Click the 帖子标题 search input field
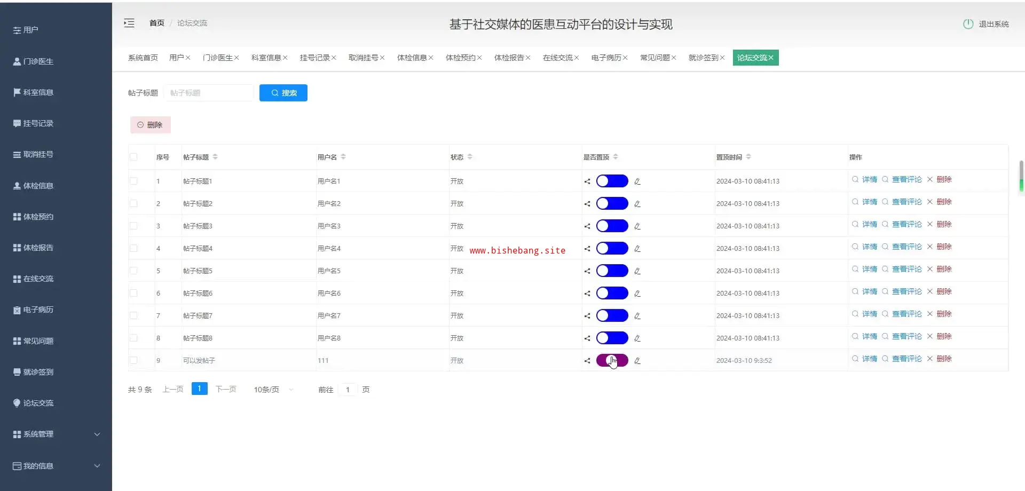The image size is (1025, 491). click(x=209, y=93)
